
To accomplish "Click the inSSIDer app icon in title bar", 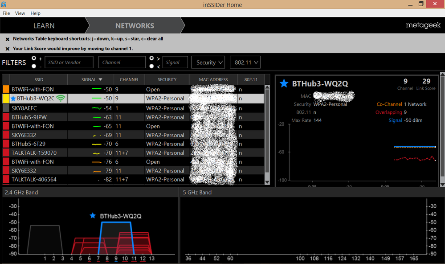I will [x=4, y=4].
